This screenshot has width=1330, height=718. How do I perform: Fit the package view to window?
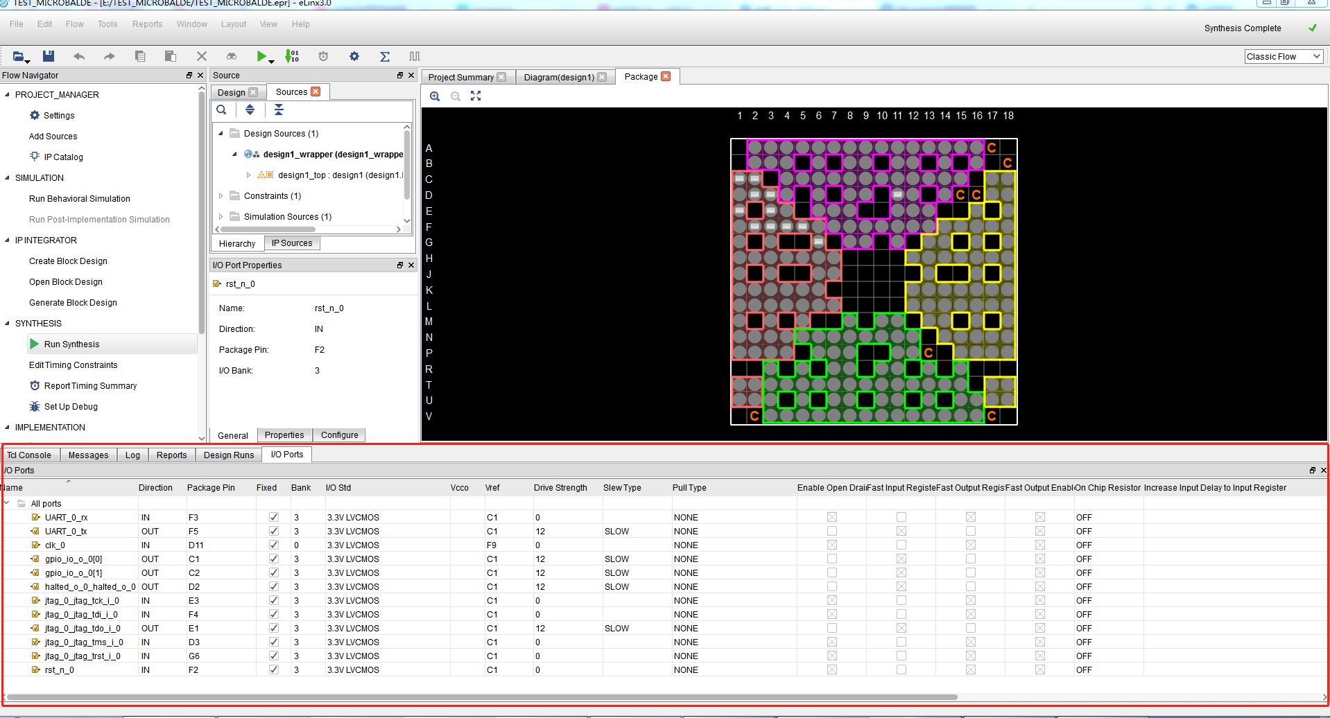click(476, 96)
